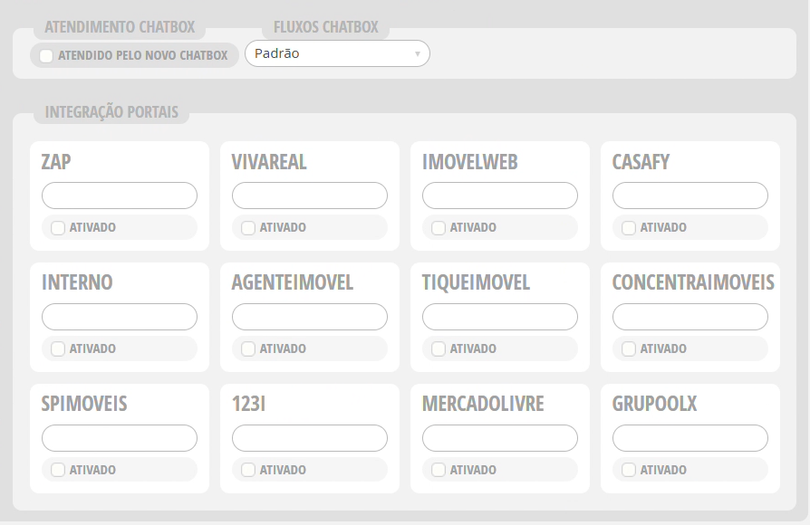Select the IMOVELWEB text field
Screen dimensions: 810x525
[499, 196]
